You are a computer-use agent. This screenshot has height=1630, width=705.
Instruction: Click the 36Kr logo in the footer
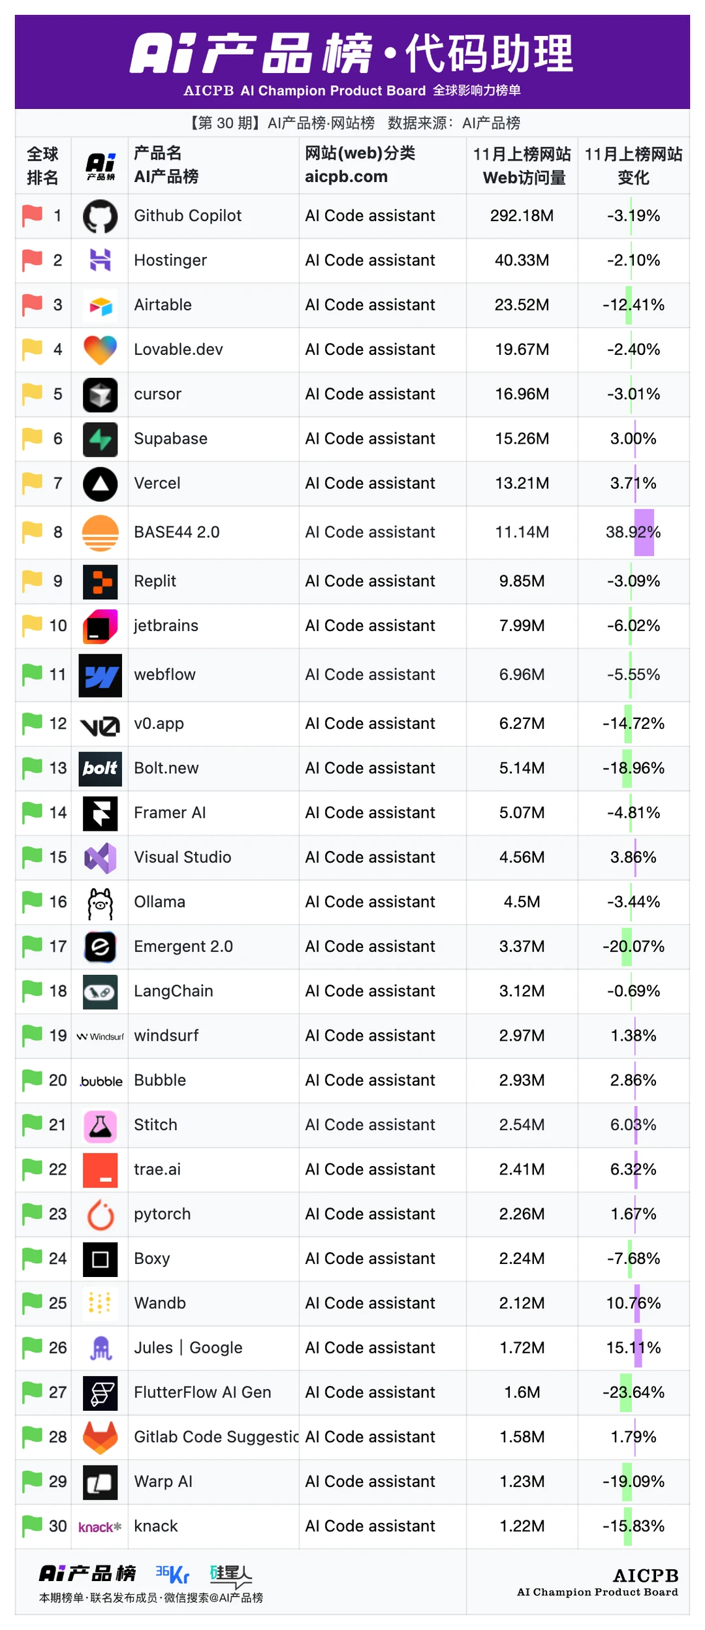[x=172, y=1575]
